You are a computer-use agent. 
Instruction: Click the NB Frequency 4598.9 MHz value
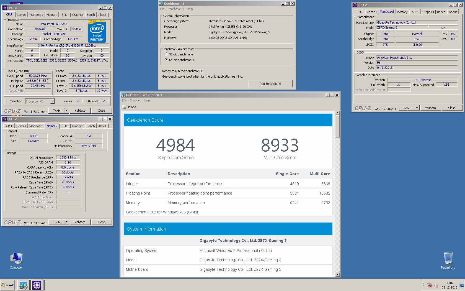click(x=89, y=146)
